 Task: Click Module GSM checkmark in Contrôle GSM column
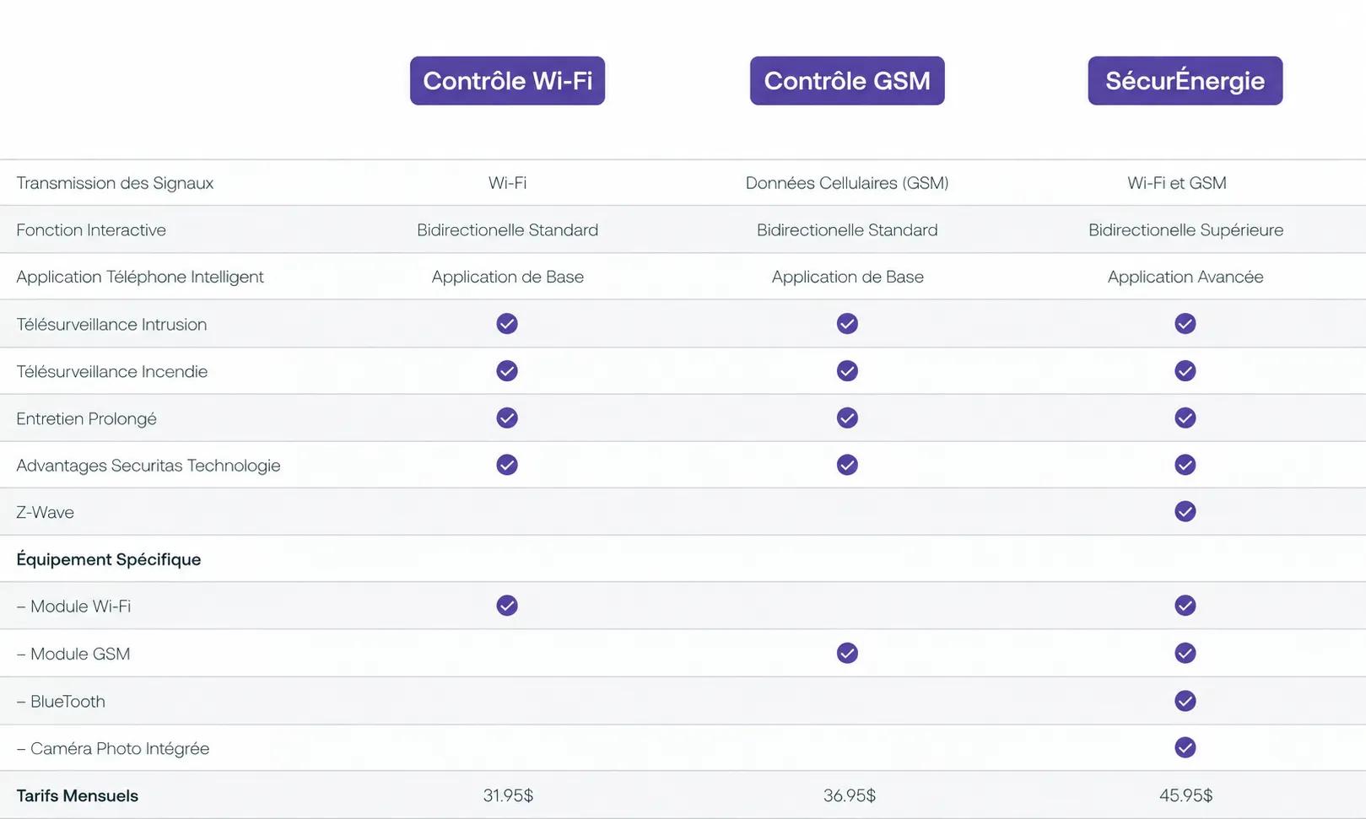(x=847, y=653)
